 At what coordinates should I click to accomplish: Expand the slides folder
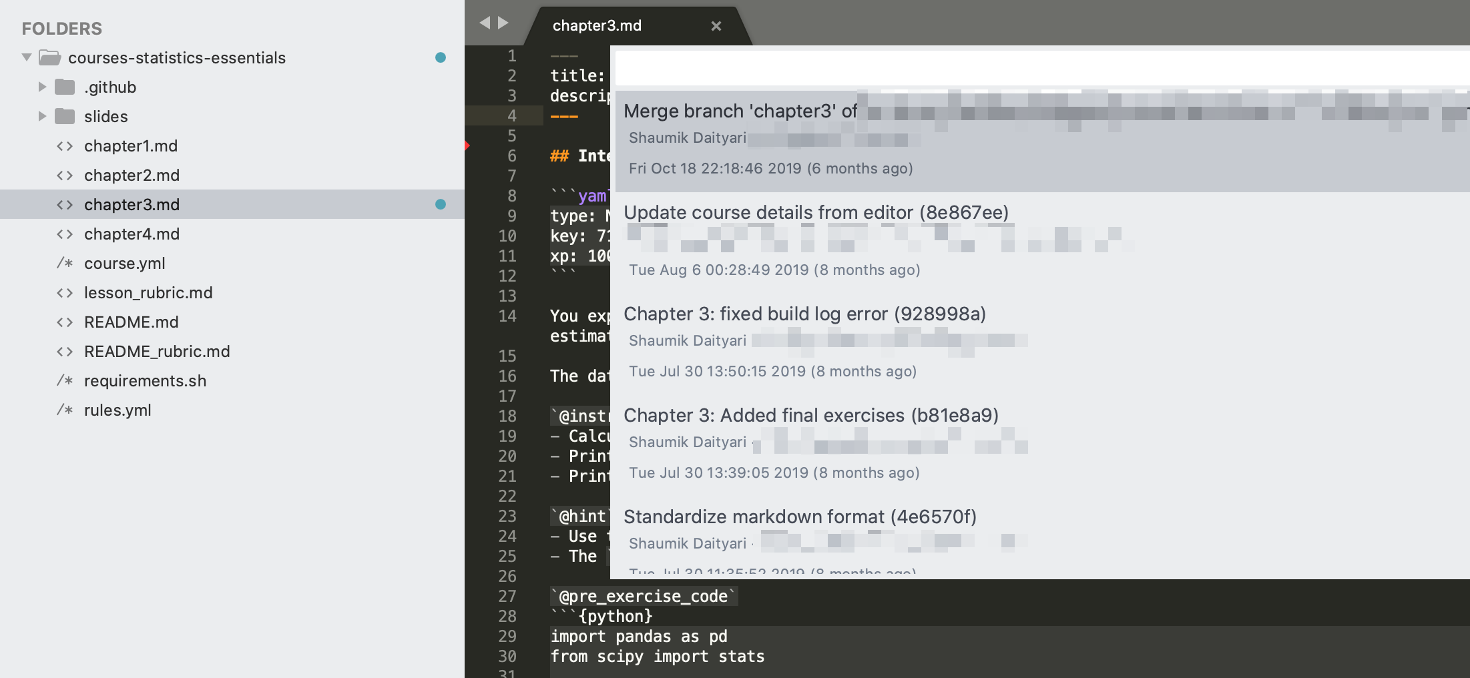pyautogui.click(x=43, y=116)
